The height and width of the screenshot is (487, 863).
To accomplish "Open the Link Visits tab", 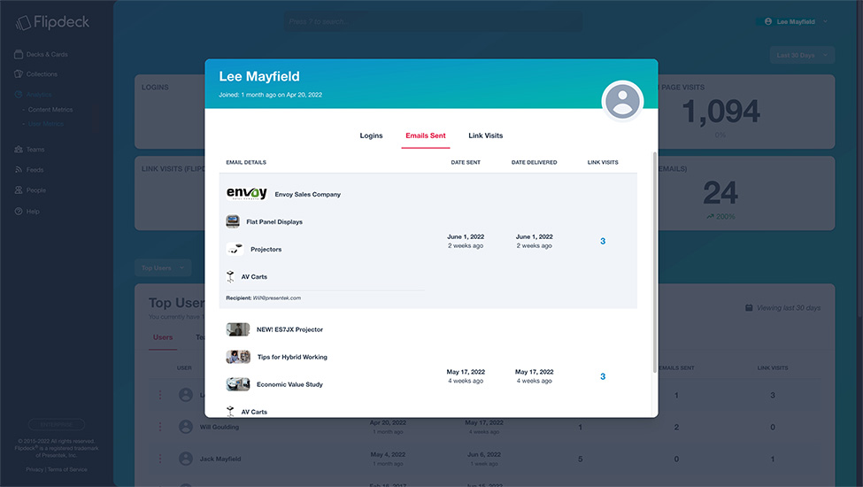I will coord(485,135).
